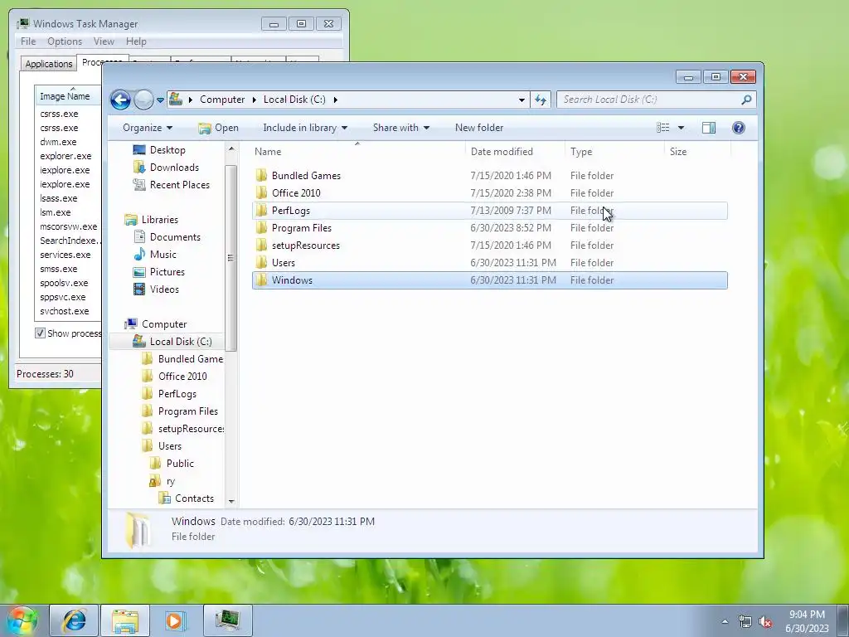Select the PerfLogs folder row
This screenshot has width=849, height=637.
pos(489,211)
